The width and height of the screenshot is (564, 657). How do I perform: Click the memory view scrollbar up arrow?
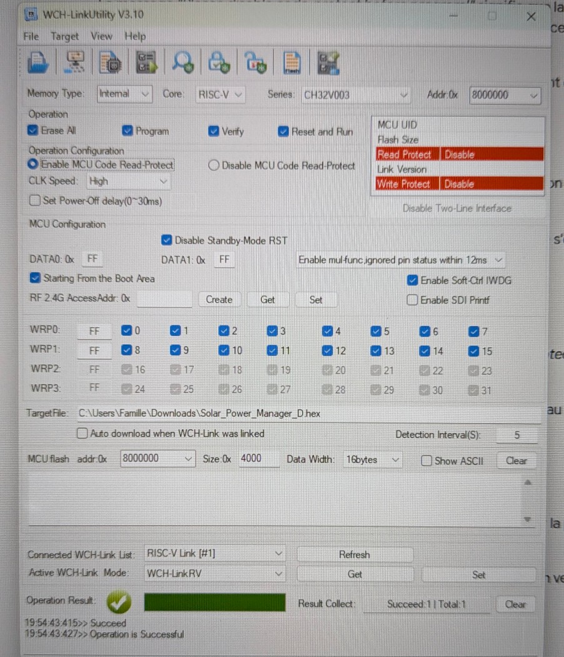point(528,482)
